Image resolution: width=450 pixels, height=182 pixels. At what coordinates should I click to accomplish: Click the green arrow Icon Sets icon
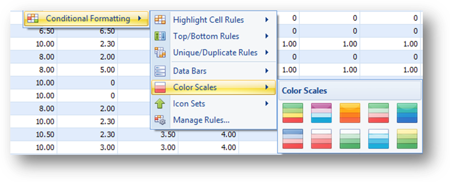pos(160,103)
